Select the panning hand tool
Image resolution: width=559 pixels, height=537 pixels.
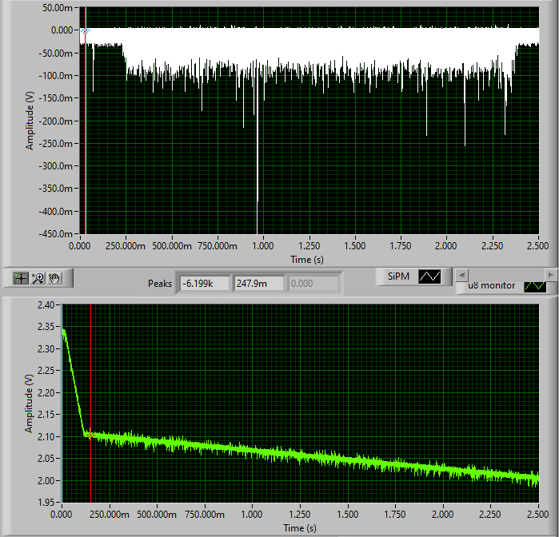point(54,278)
